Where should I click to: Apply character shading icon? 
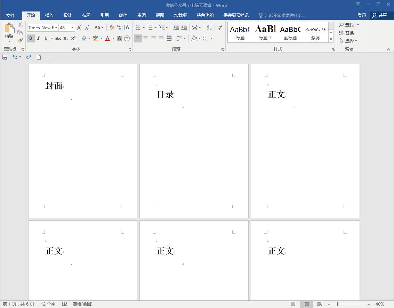coord(119,38)
